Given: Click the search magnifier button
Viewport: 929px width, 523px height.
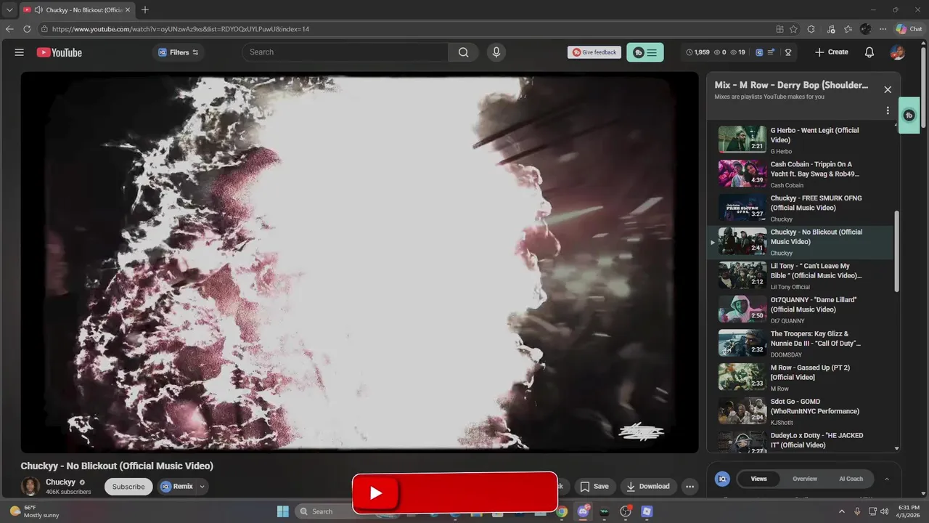Looking at the screenshot, I should tap(463, 52).
